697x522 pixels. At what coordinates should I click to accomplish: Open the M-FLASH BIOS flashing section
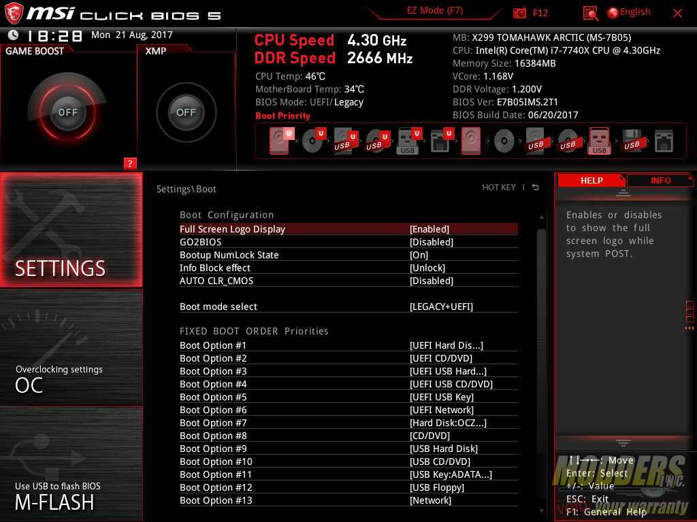[71, 464]
